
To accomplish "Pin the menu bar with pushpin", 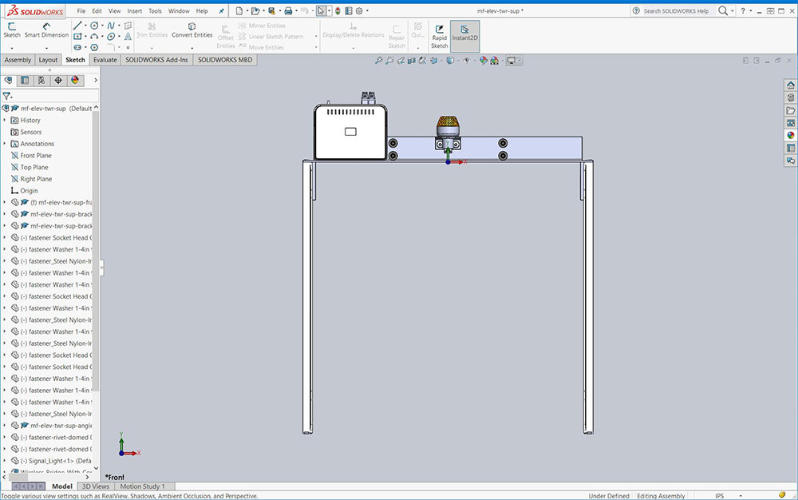I will point(221,11).
